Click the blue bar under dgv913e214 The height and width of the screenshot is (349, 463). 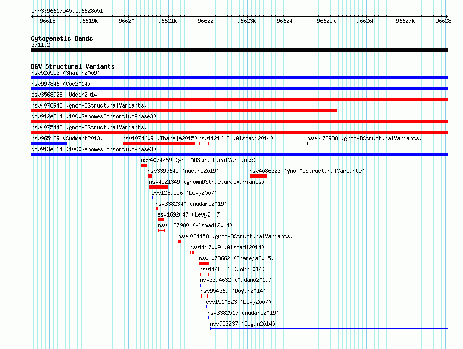coord(239,154)
